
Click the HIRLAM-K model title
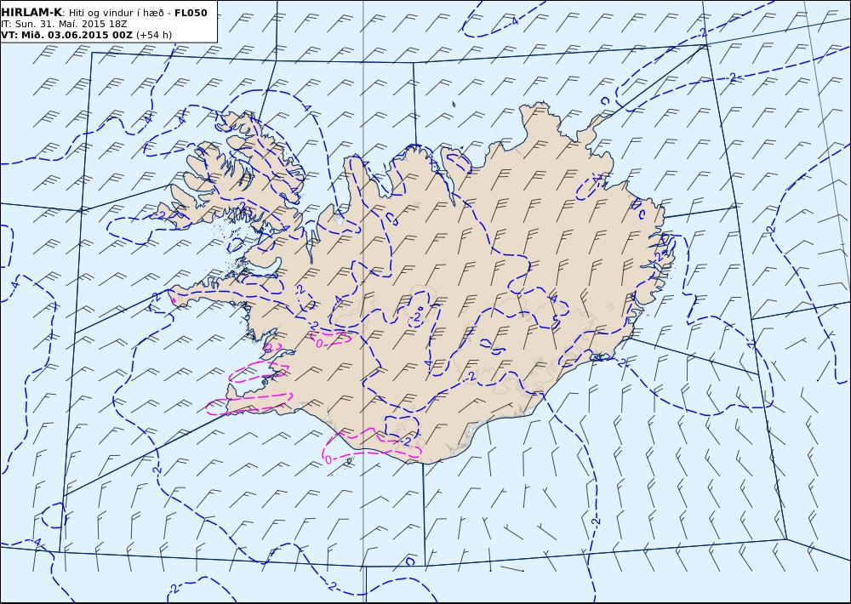[x=31, y=13]
